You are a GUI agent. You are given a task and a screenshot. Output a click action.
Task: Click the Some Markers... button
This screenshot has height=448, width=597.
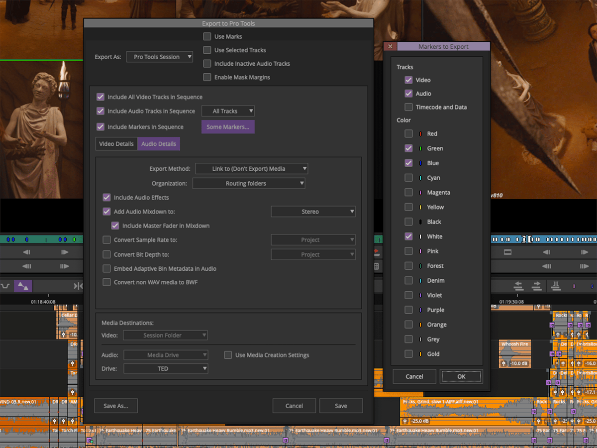(228, 127)
